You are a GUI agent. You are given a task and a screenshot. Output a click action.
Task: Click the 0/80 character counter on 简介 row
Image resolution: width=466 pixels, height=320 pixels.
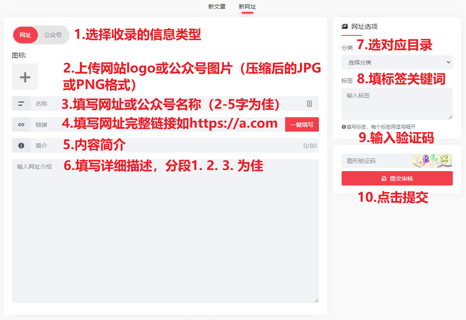pyautogui.click(x=310, y=145)
